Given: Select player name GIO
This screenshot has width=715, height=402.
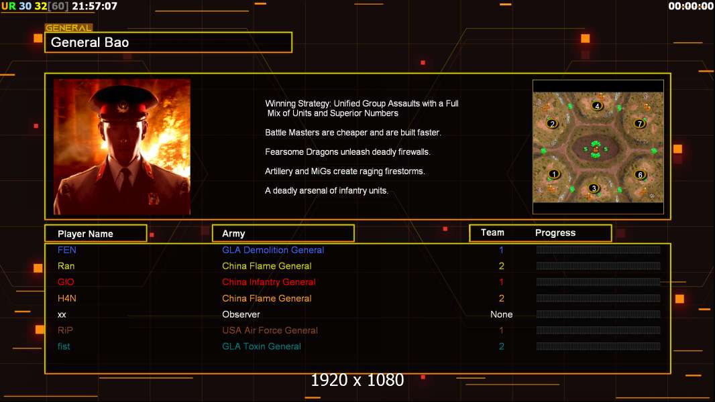Looking at the screenshot, I should (66, 282).
